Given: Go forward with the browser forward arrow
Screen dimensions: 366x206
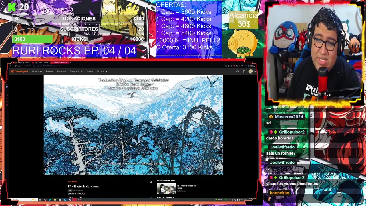Looking at the screenshot, I should (x=13, y=66).
